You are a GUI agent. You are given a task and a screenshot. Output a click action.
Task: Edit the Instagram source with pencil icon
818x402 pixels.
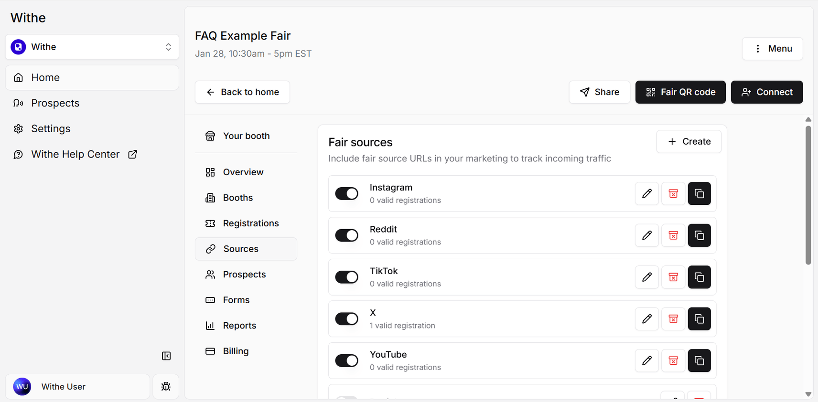coord(647,194)
